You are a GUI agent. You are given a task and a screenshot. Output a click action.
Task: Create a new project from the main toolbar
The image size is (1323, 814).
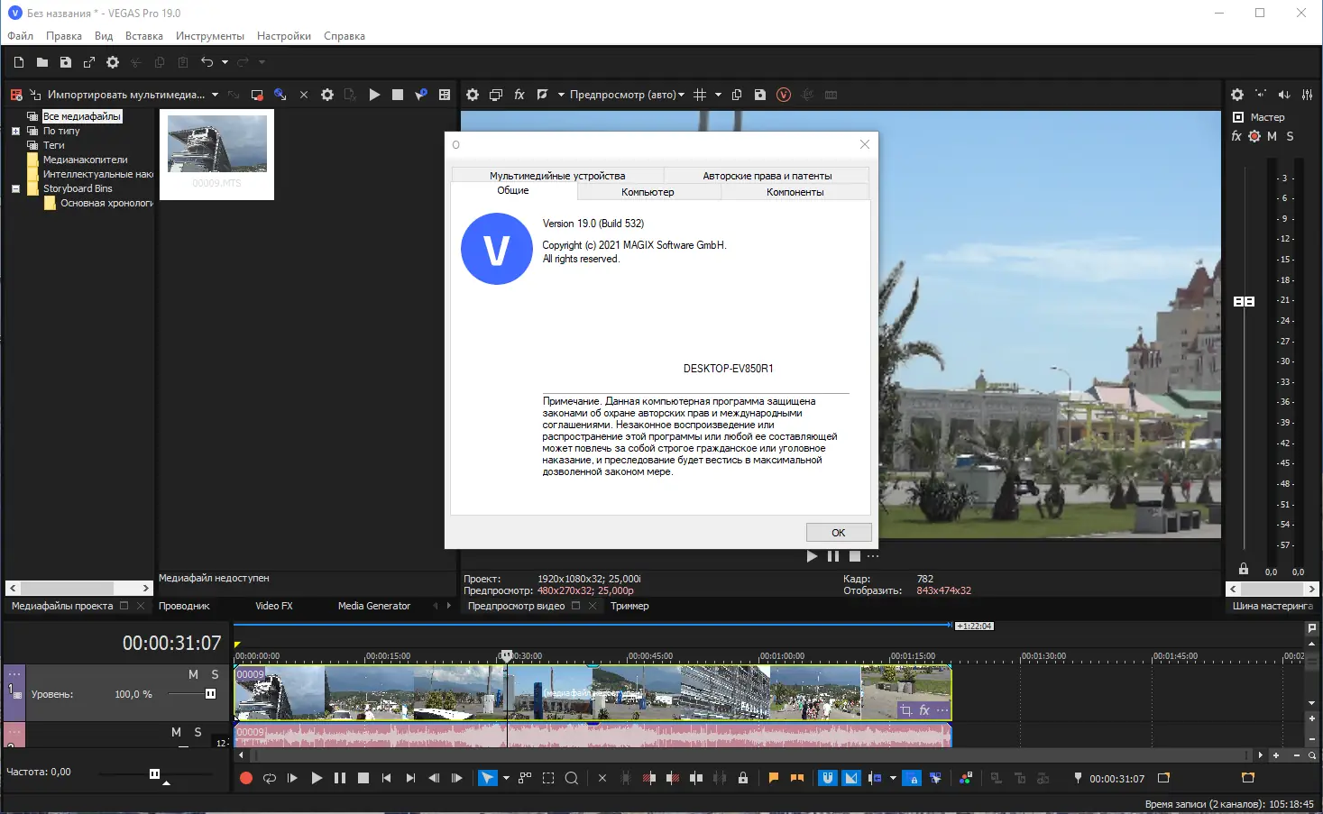tap(19, 62)
